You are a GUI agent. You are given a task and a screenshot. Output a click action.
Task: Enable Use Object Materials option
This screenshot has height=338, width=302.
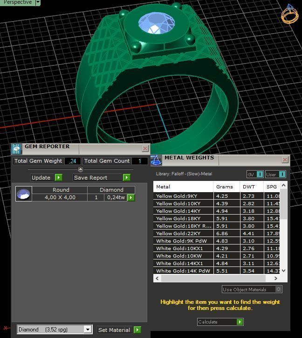point(252,289)
